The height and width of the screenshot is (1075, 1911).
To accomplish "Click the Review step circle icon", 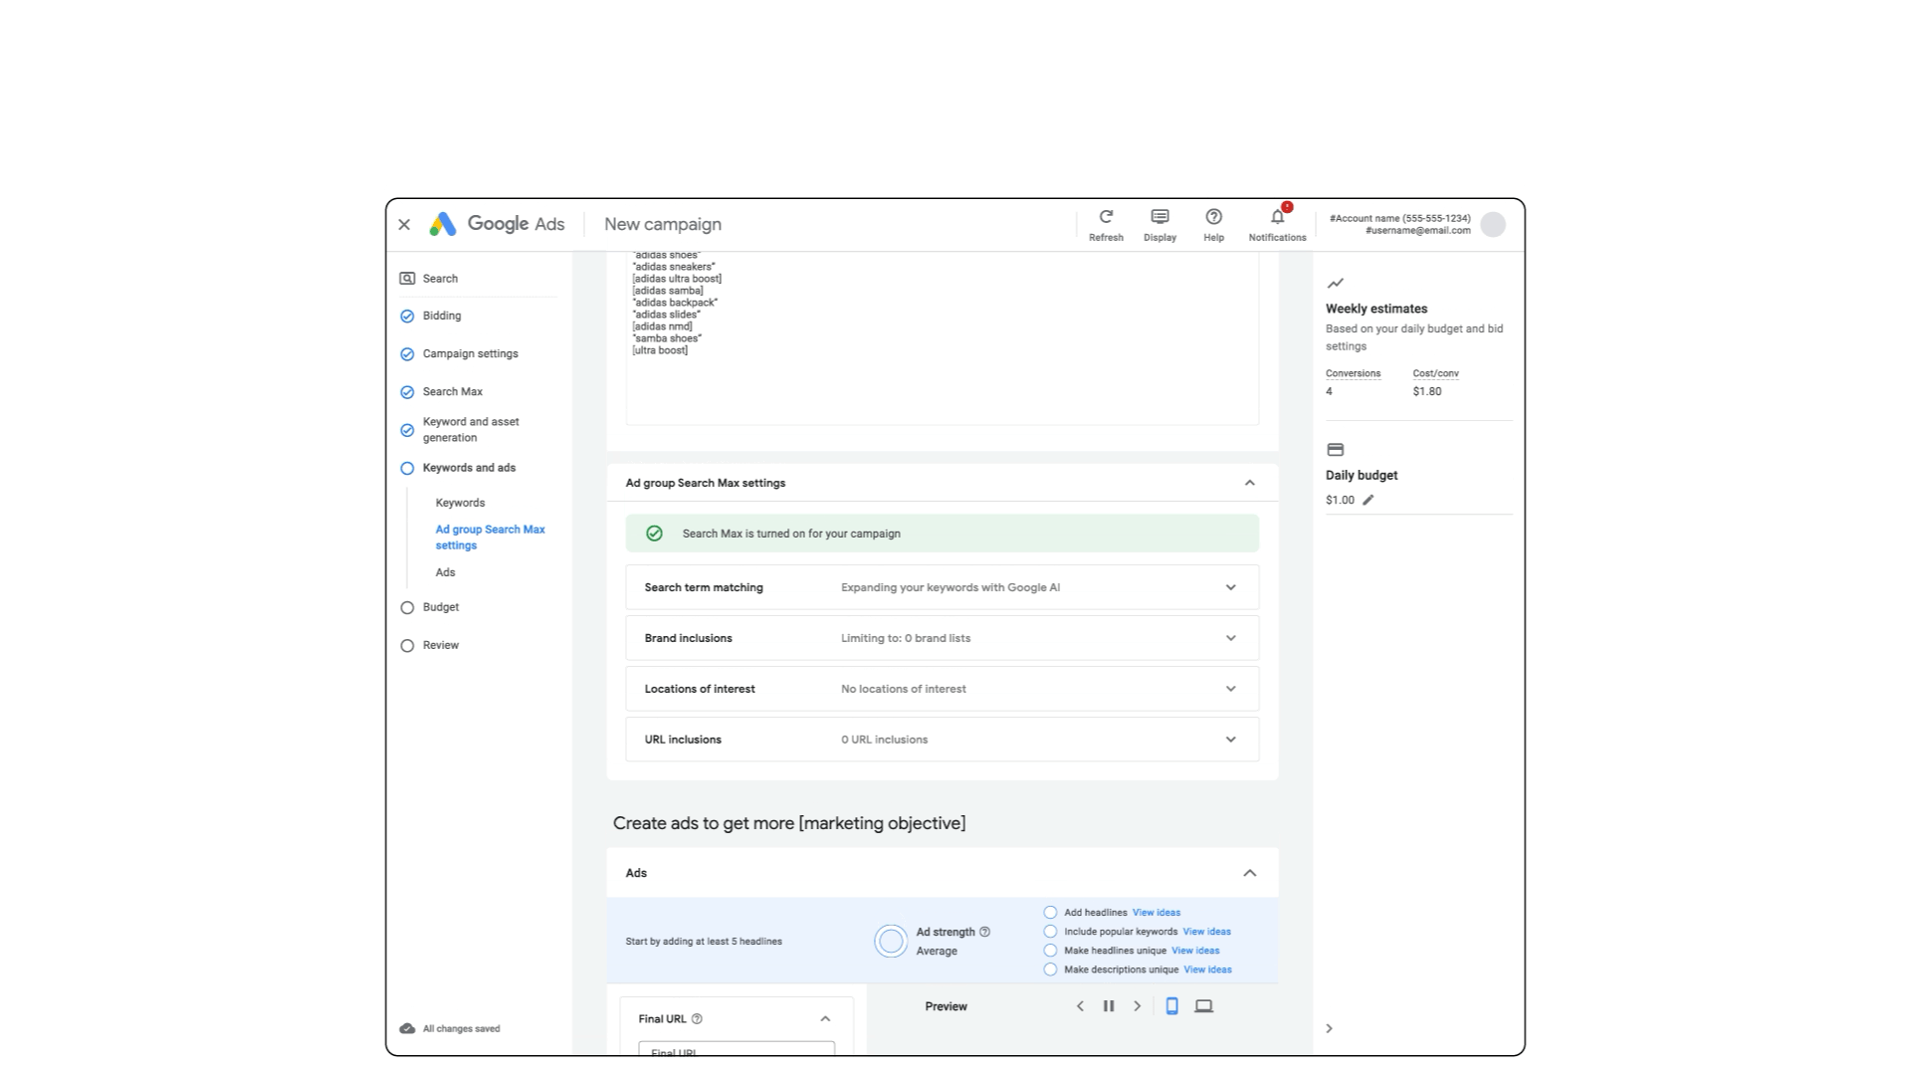I will pyautogui.click(x=407, y=646).
